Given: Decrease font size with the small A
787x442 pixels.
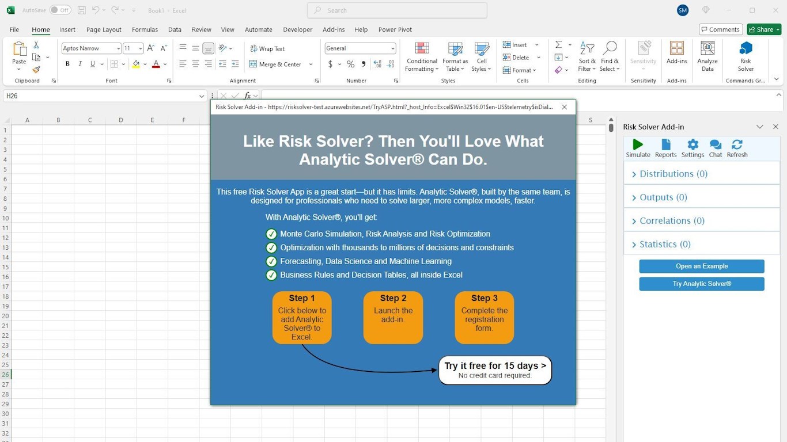Looking at the screenshot, I should coord(164,48).
